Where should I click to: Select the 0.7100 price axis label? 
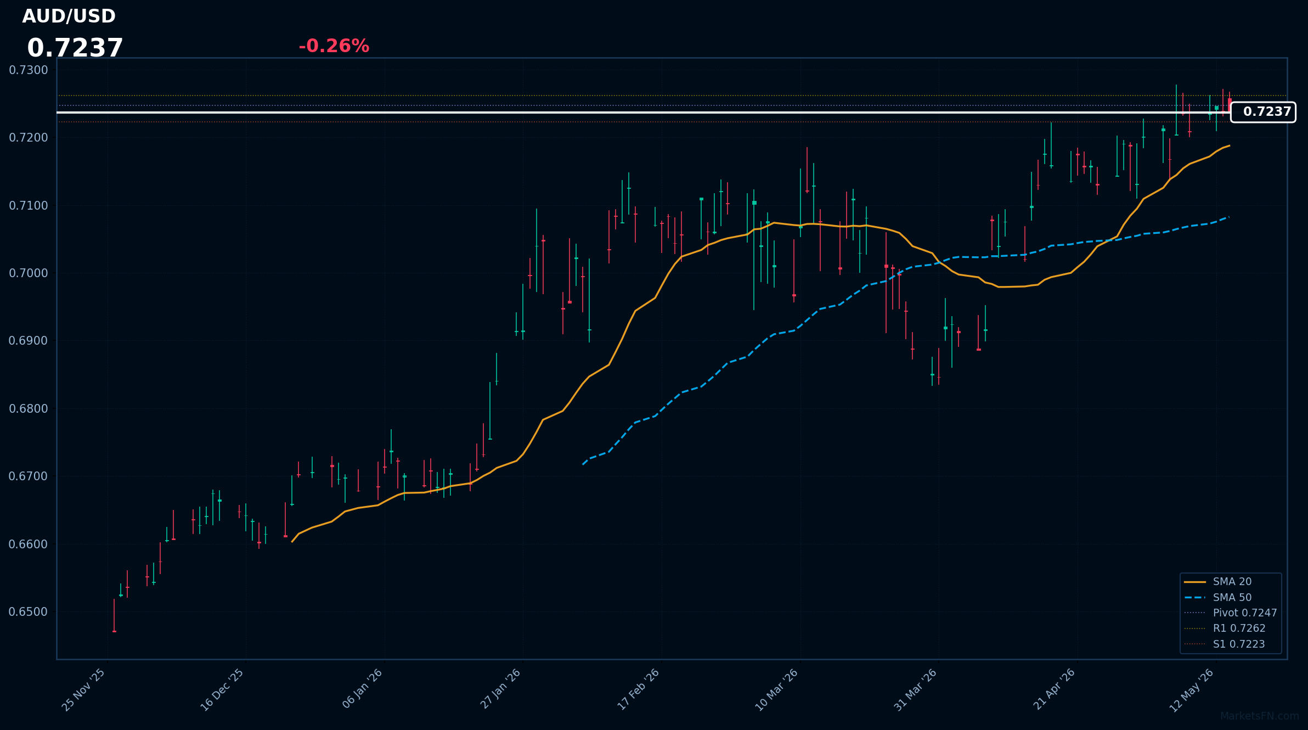point(29,206)
